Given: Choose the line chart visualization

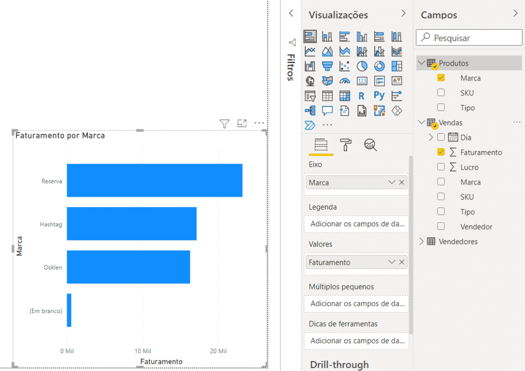Looking at the screenshot, I should coord(310,51).
